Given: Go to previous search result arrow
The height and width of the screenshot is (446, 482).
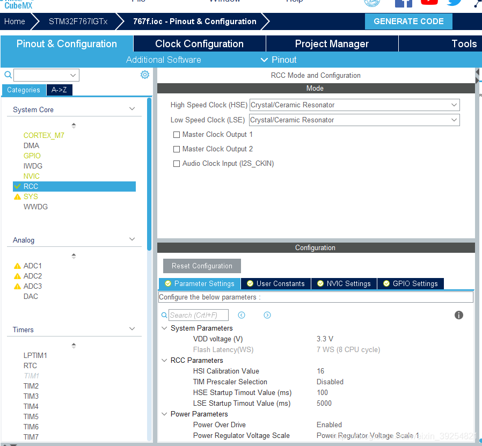Looking at the screenshot, I should pyautogui.click(x=242, y=315).
